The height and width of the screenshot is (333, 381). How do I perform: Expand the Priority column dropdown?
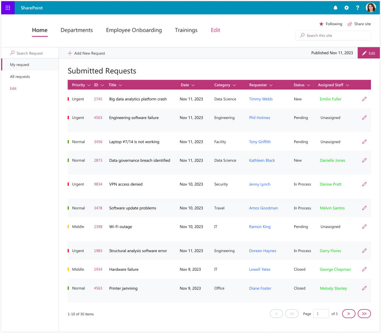(89, 85)
